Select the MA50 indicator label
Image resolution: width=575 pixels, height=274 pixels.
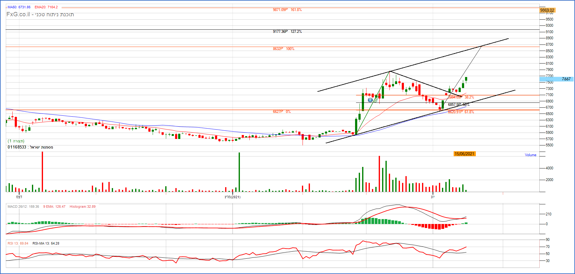click(19, 7)
